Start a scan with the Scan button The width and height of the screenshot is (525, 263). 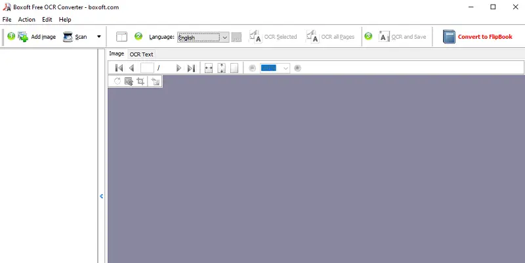click(x=75, y=37)
